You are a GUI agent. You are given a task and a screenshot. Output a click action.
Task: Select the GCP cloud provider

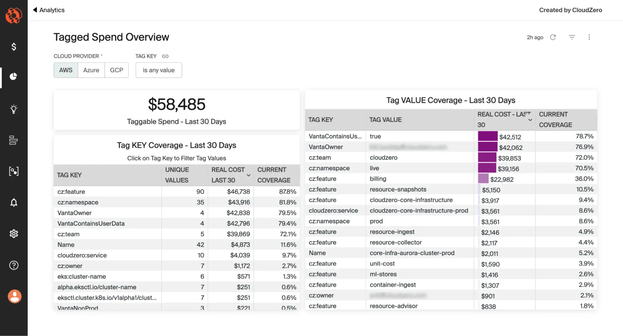(117, 70)
